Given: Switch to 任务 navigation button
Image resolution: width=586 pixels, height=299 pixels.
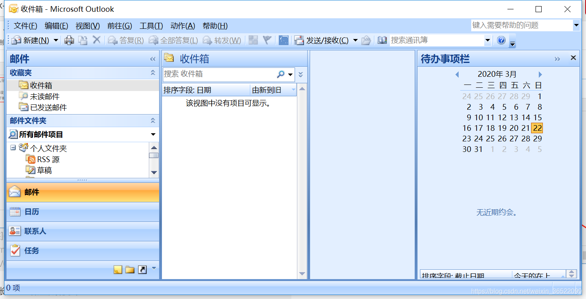Looking at the screenshot, I should pos(83,251).
